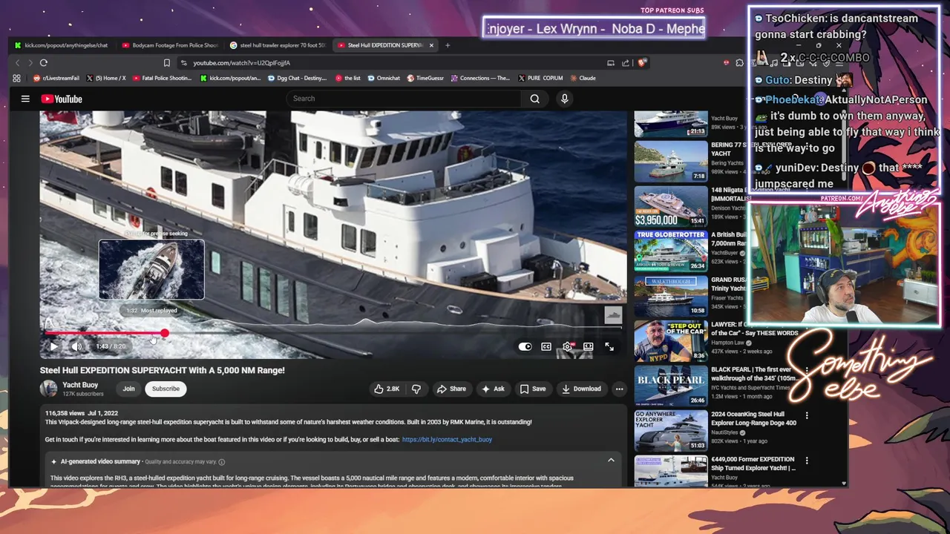The height and width of the screenshot is (534, 950).
Task: Open the Ask AI button
Action: (493, 389)
